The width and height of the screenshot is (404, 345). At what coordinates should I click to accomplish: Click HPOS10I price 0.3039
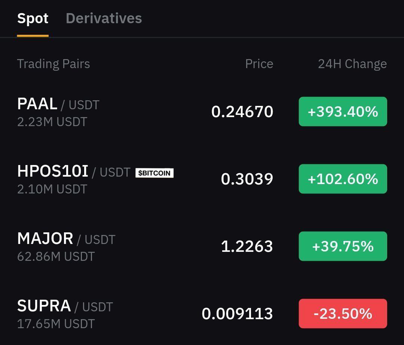pyautogui.click(x=247, y=179)
